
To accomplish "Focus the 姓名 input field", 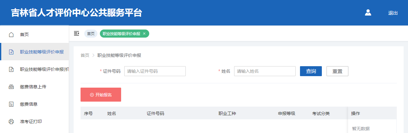I will tap(264, 71).
